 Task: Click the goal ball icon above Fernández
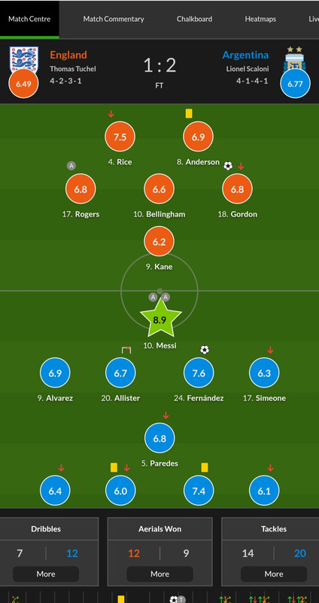click(x=205, y=350)
